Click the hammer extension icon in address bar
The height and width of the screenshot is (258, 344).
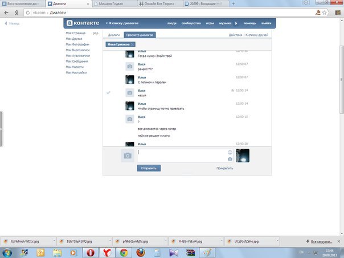coord(318,13)
